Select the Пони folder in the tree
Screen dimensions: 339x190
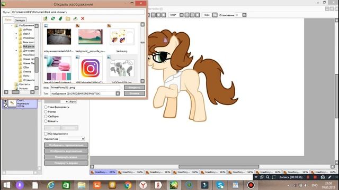tap(26, 76)
